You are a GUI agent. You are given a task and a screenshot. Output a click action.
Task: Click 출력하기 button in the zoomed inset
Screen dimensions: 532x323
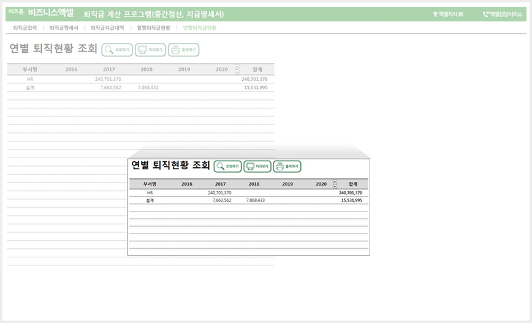pyautogui.click(x=287, y=166)
